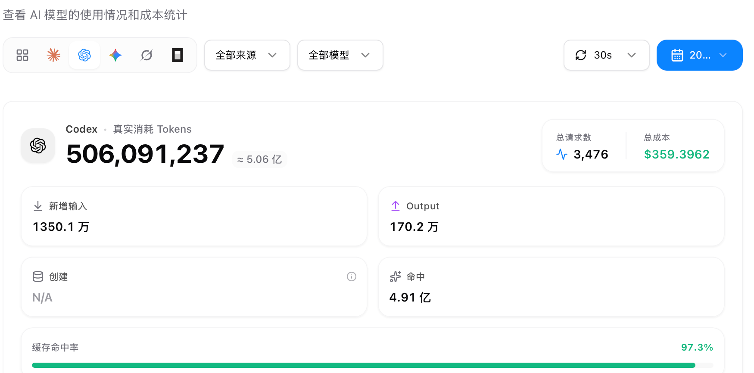
Task: Open the 全部来源 source dropdown
Action: point(247,55)
